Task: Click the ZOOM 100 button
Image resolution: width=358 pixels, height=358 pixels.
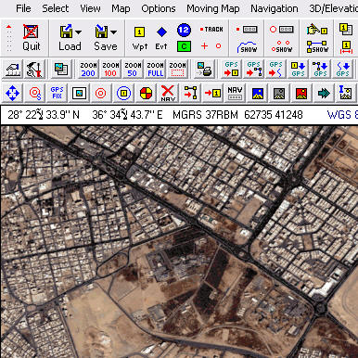Action: click(110, 70)
